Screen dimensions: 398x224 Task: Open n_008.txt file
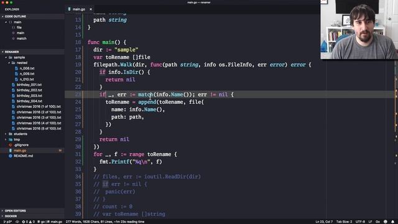point(27,68)
